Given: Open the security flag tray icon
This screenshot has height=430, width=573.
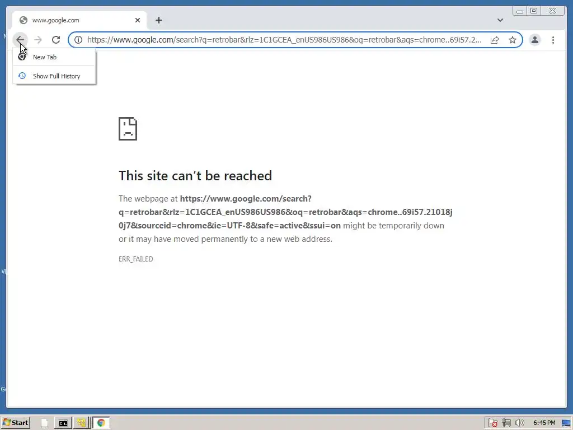Looking at the screenshot, I should [492, 423].
